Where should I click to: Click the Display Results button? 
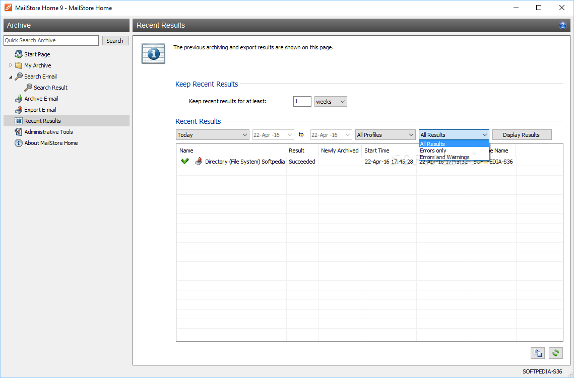tap(522, 135)
